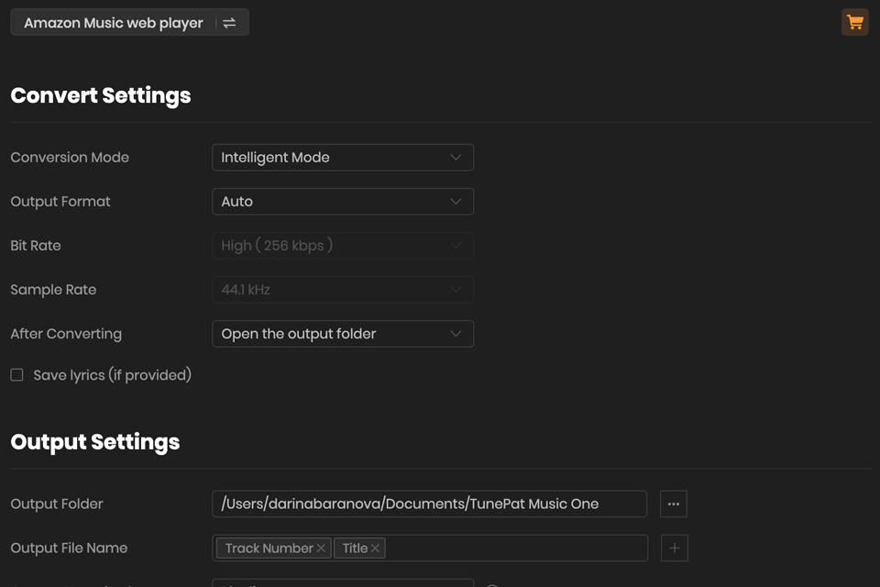Enable Save lyrics checkbox
880x587 pixels.
(x=16, y=375)
